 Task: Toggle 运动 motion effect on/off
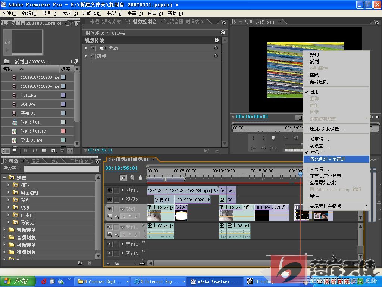(93, 48)
